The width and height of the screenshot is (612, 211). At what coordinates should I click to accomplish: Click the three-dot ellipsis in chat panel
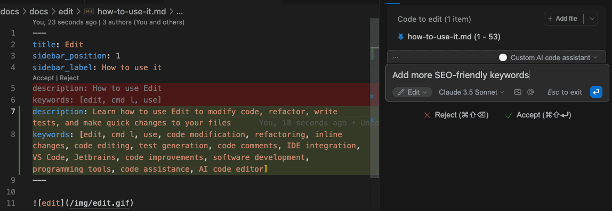click(x=396, y=57)
